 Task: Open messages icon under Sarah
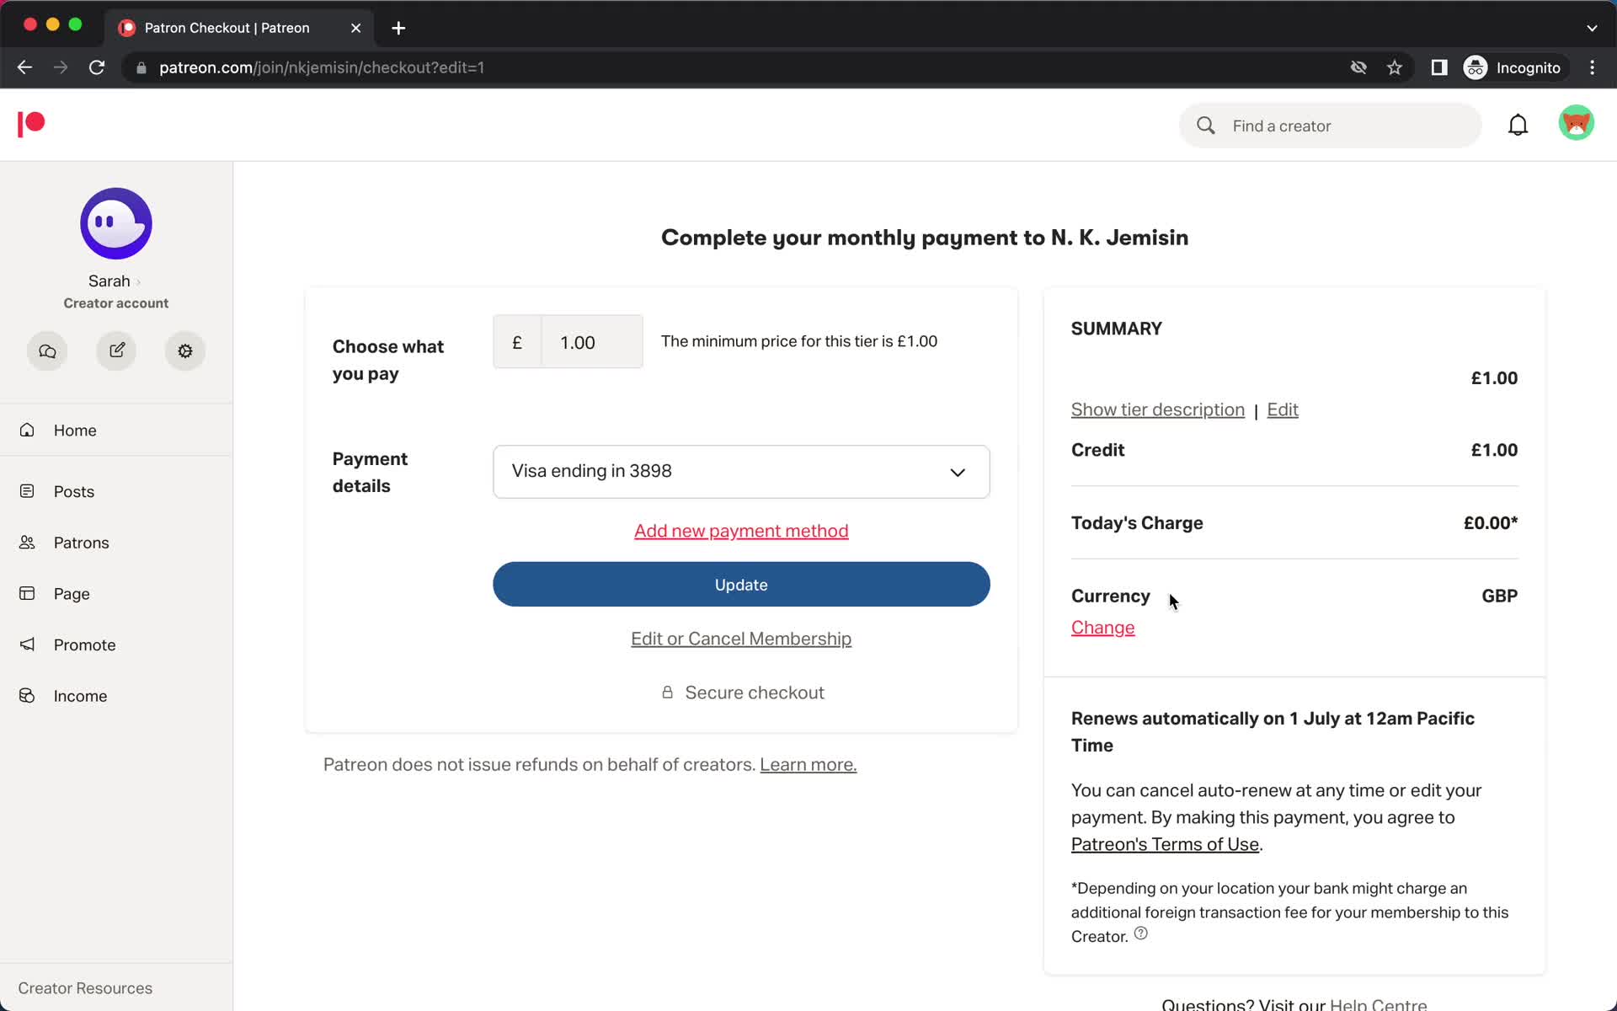(47, 350)
